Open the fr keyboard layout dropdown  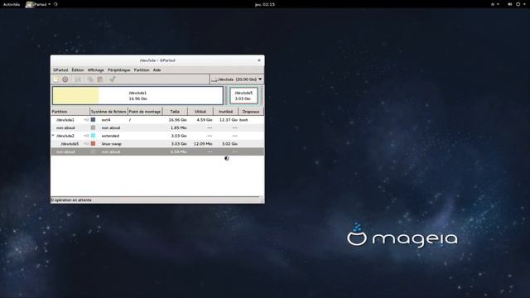[x=495, y=4]
